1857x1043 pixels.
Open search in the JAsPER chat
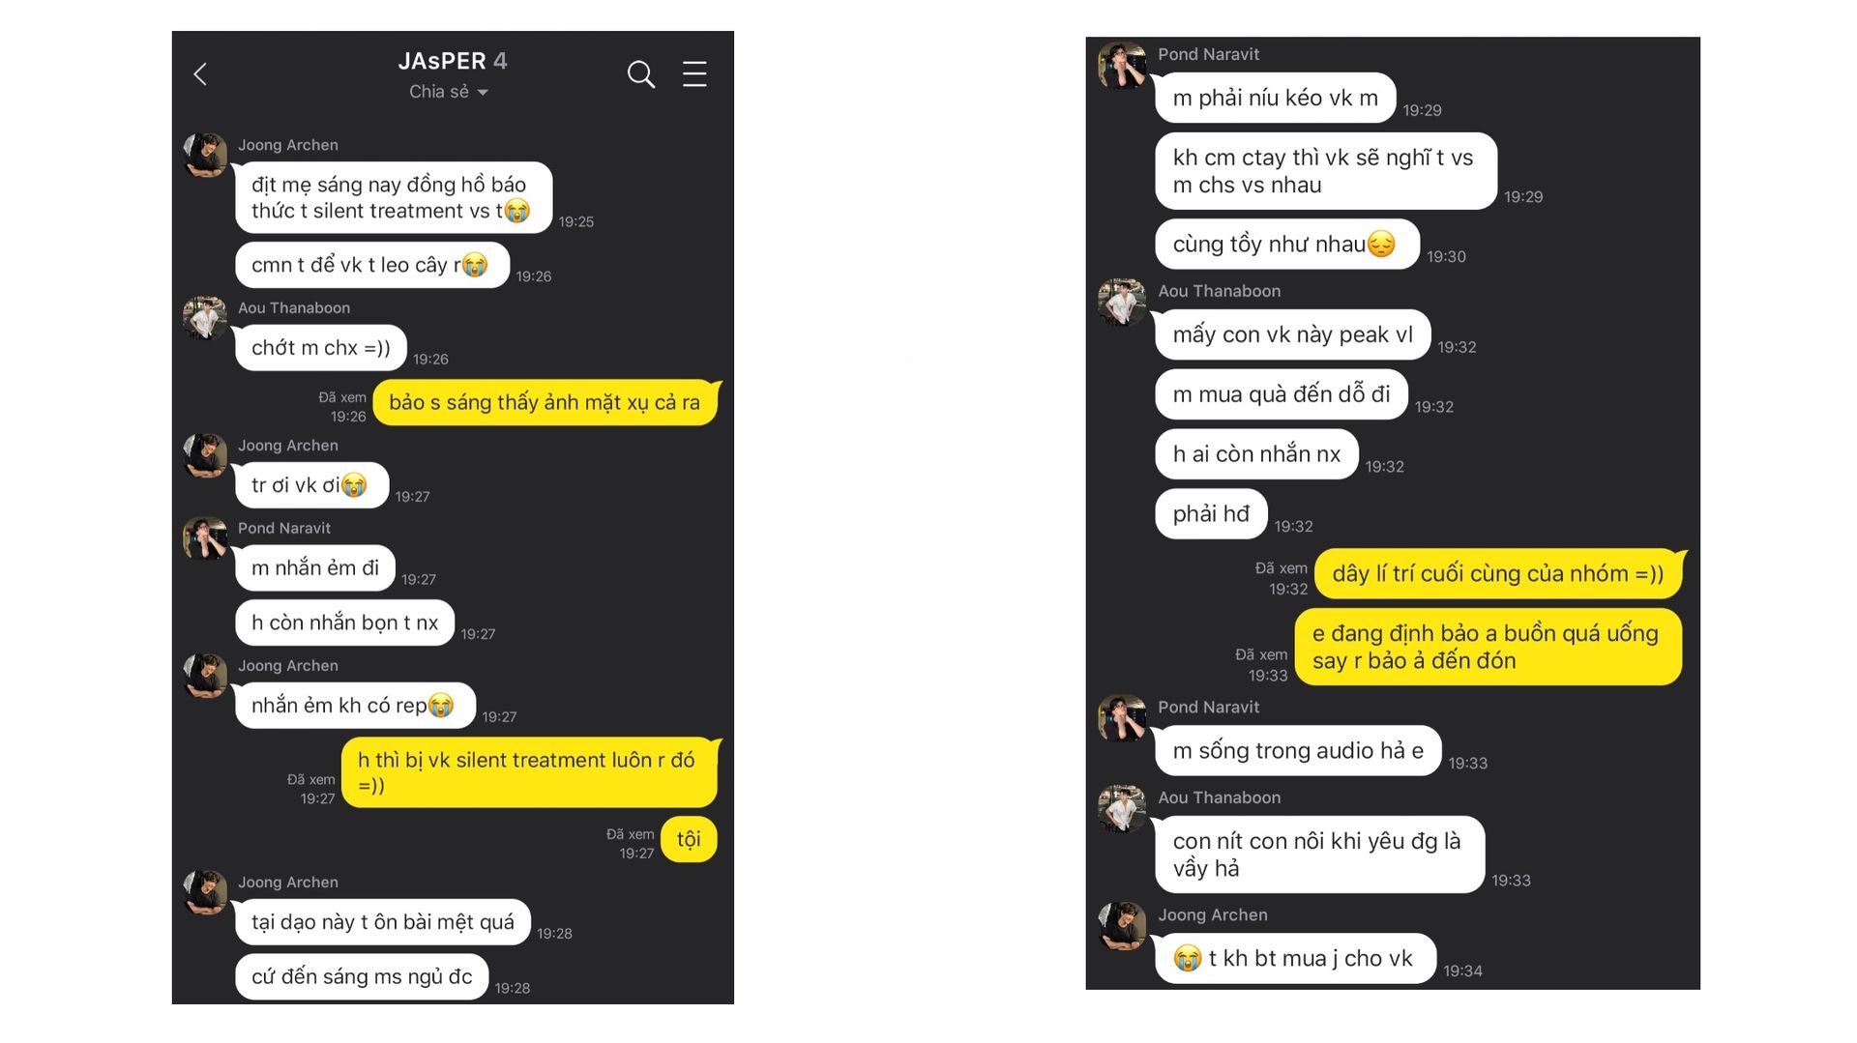tap(640, 74)
